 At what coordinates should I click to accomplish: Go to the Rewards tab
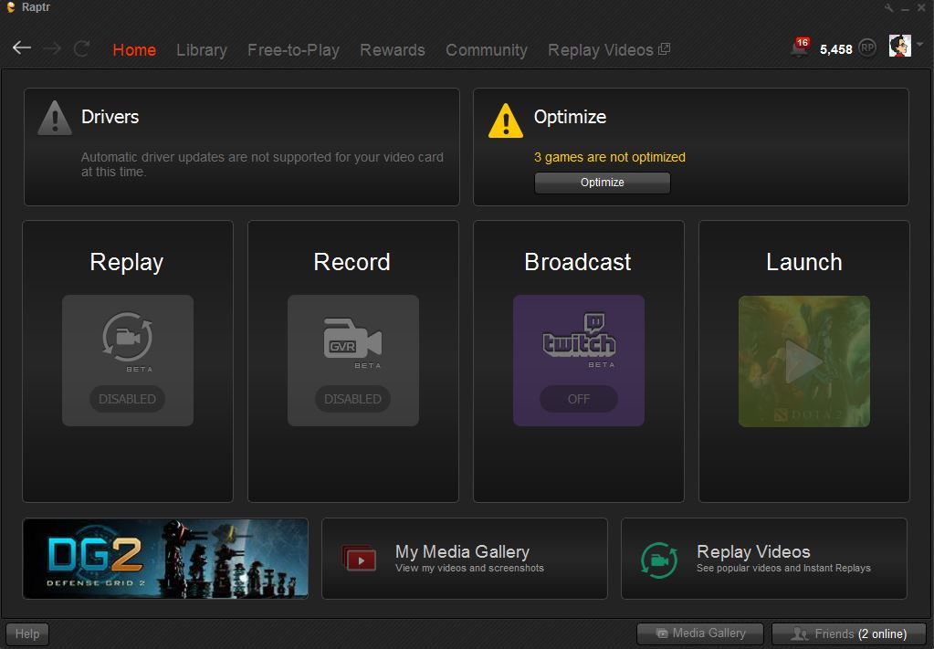click(x=393, y=50)
